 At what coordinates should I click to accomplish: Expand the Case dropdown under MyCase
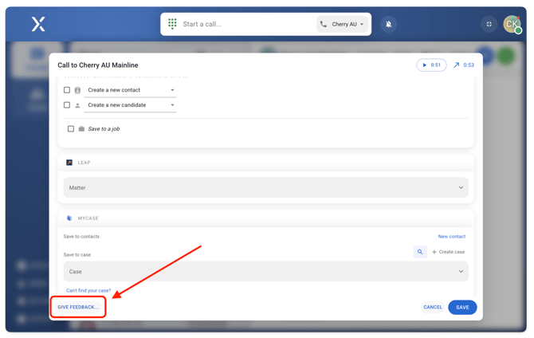tap(265, 272)
